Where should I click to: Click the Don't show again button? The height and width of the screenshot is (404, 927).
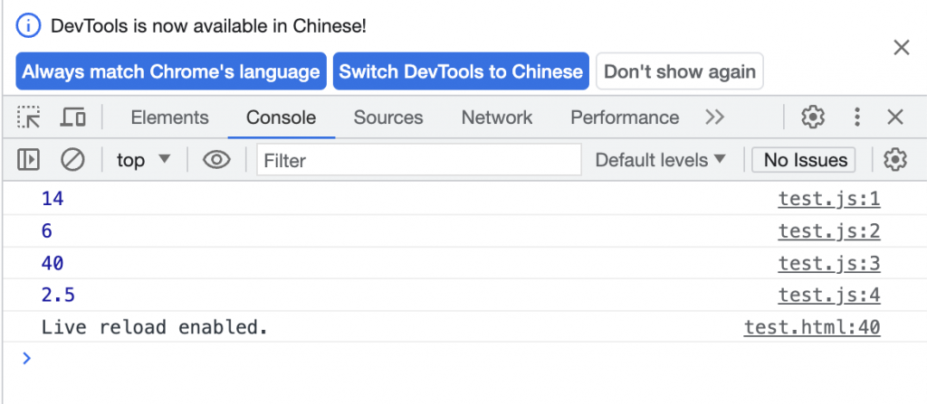[x=680, y=71]
